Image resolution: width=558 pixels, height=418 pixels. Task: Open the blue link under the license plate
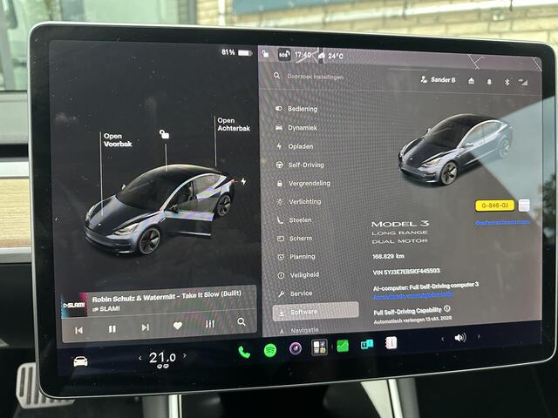(502, 222)
